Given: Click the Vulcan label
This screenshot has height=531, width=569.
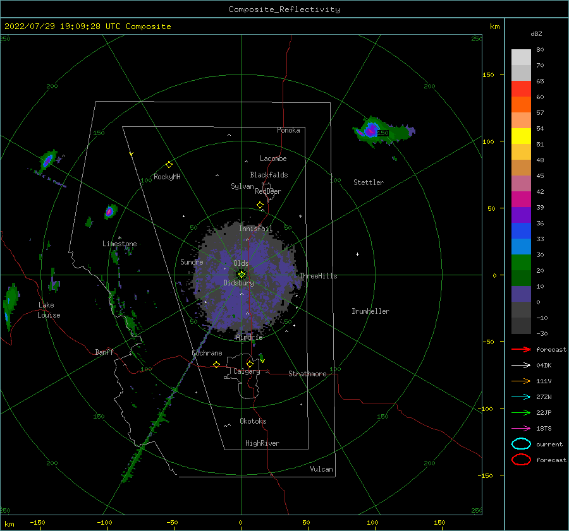Looking at the screenshot, I should point(322,469).
